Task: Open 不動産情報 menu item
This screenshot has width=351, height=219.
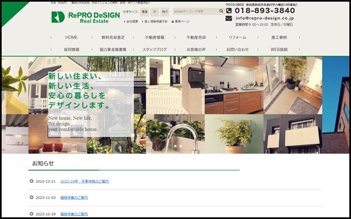Action: pyautogui.click(x=155, y=37)
